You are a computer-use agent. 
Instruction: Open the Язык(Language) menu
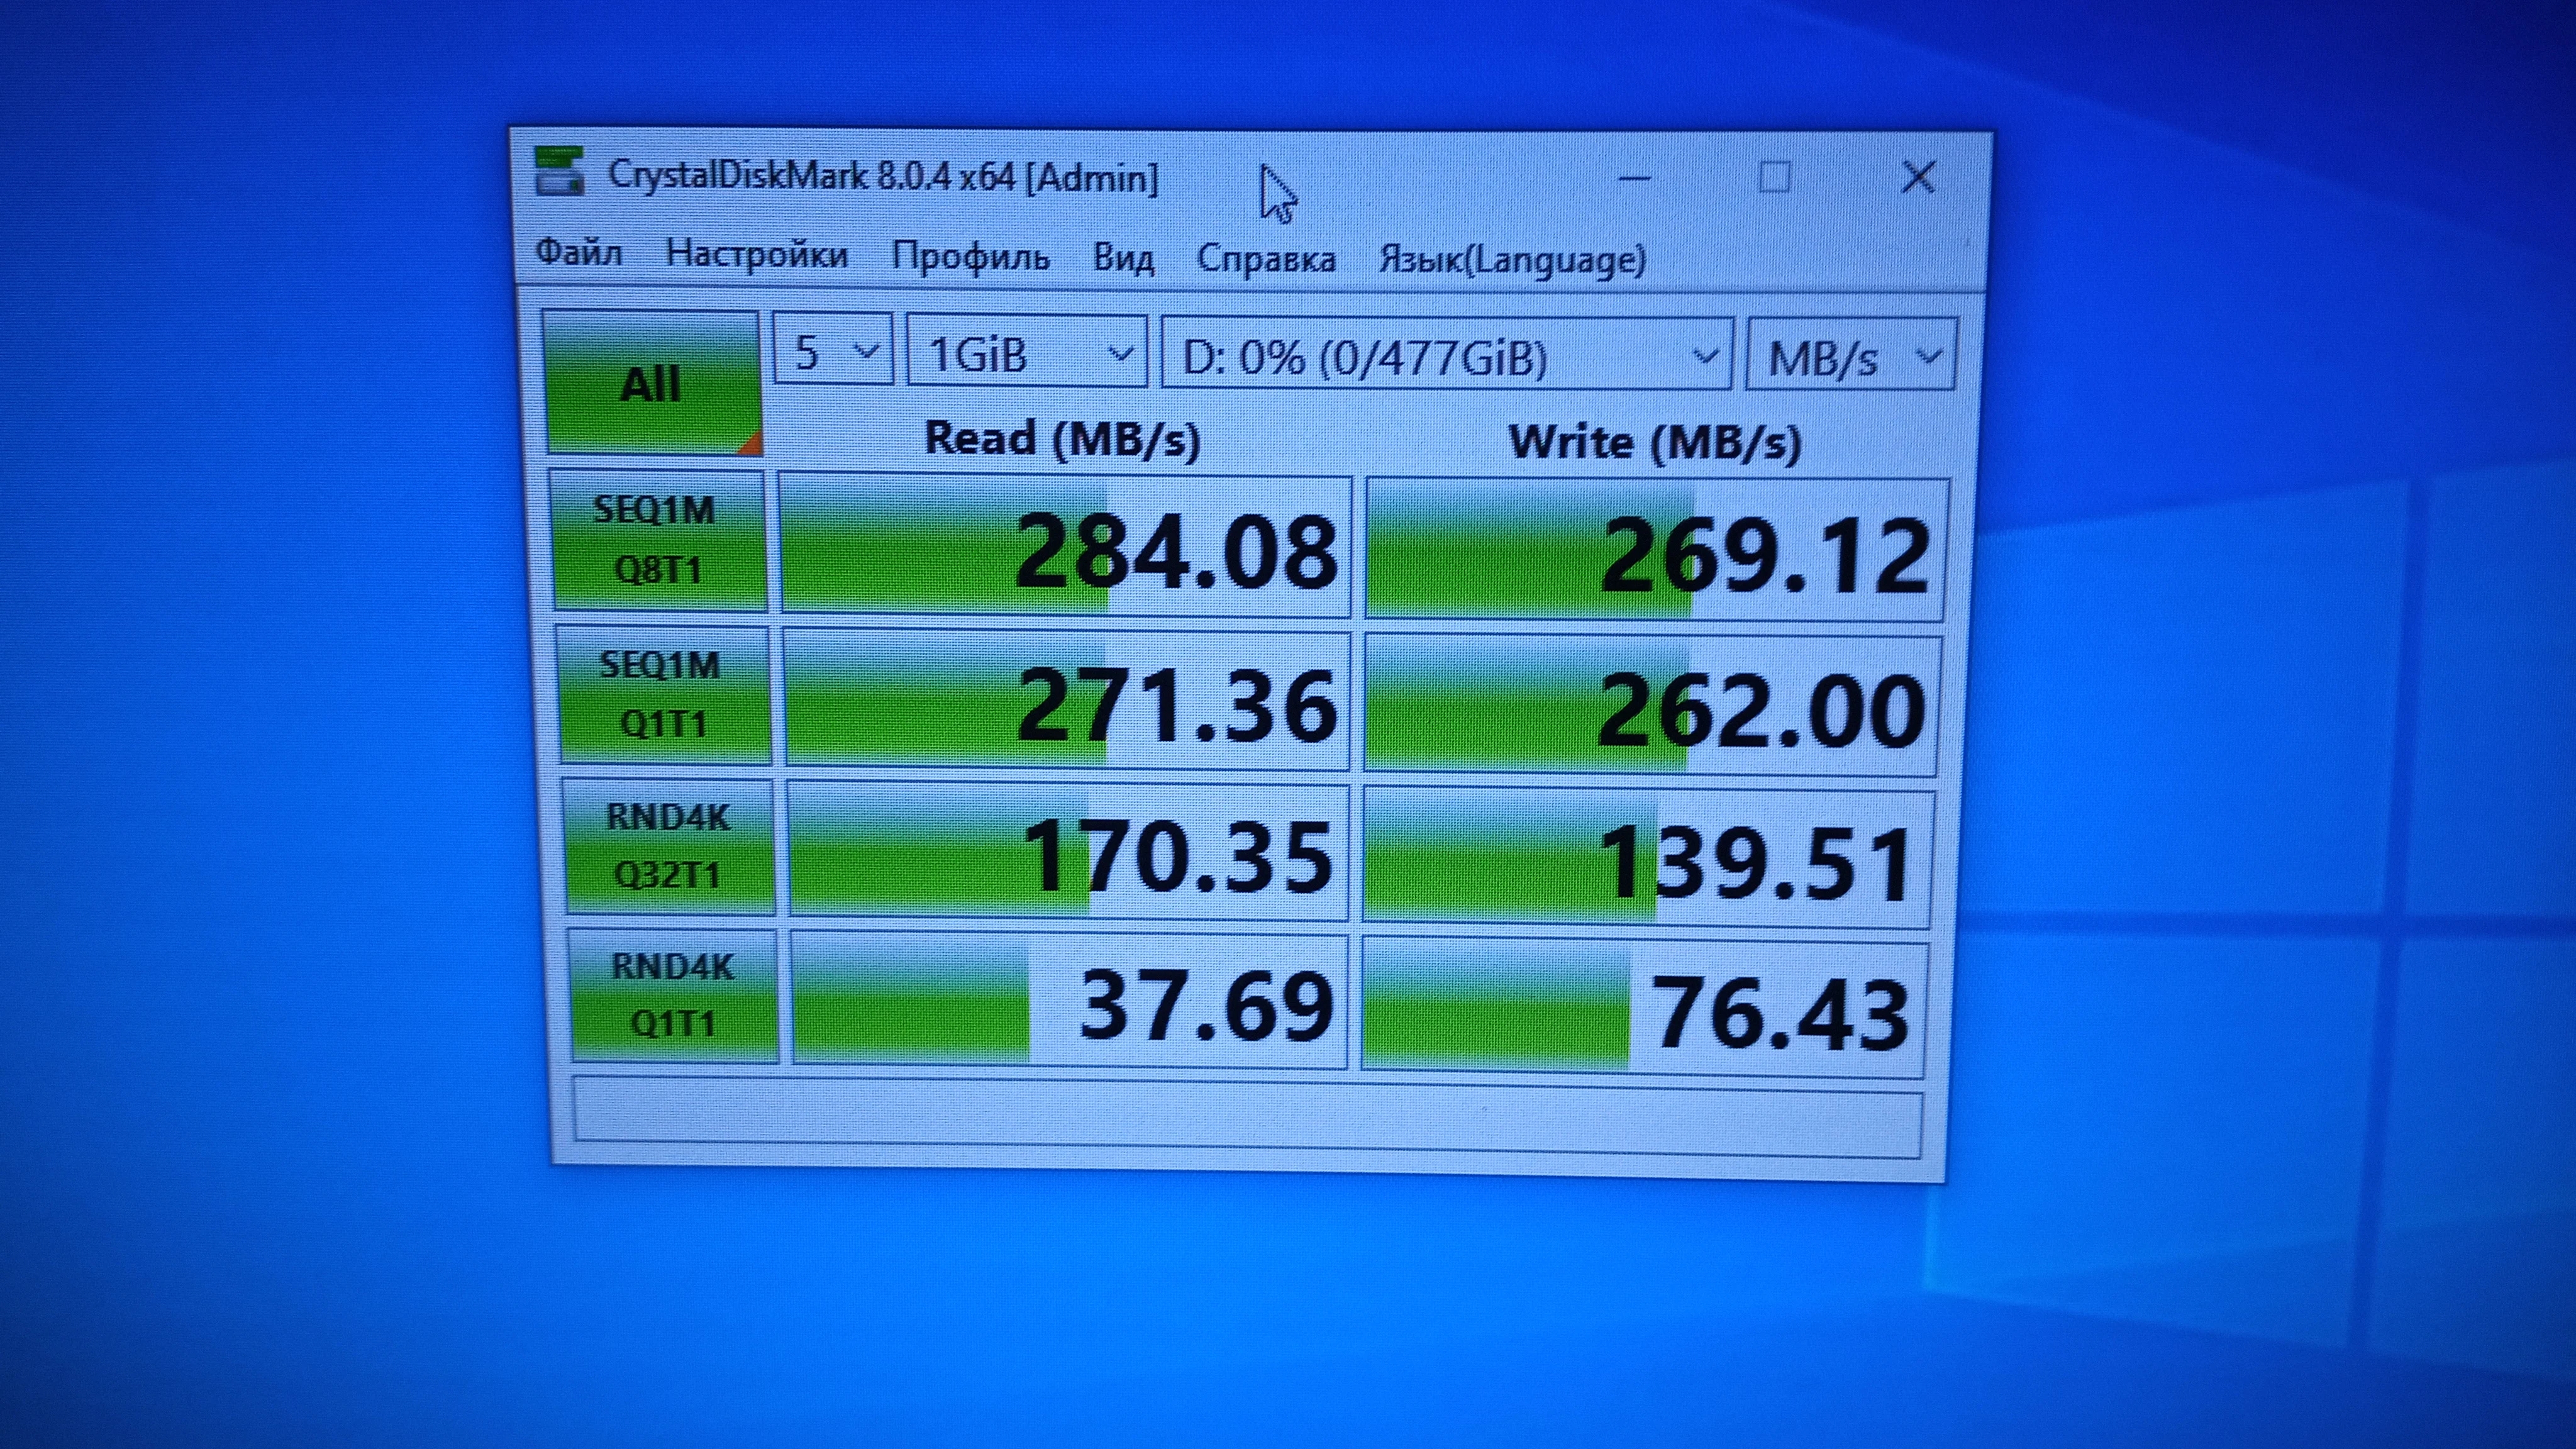1512,259
